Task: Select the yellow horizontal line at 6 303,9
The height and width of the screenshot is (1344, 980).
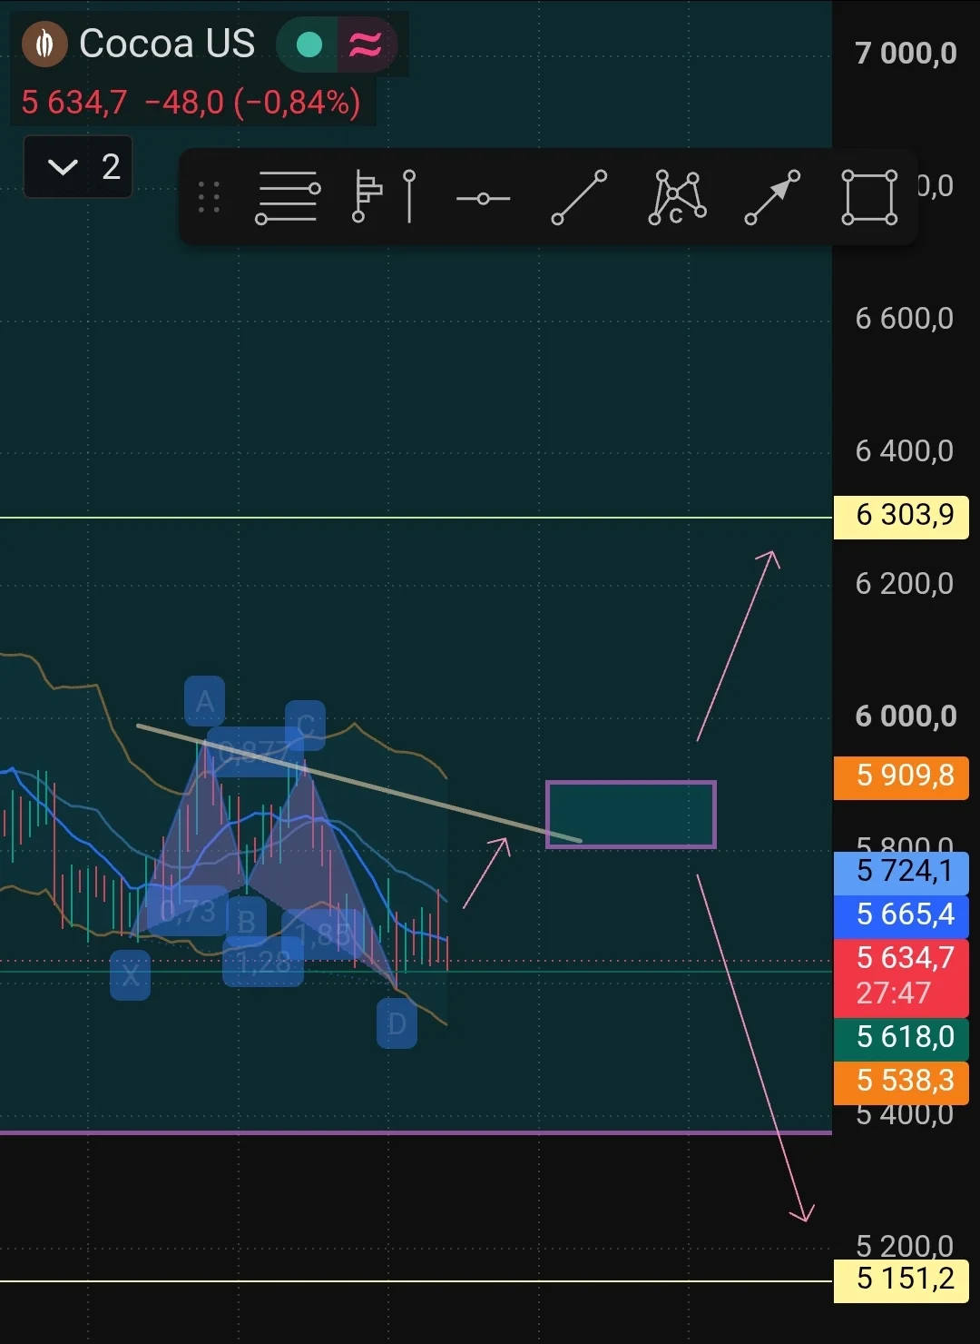Action: [416, 518]
